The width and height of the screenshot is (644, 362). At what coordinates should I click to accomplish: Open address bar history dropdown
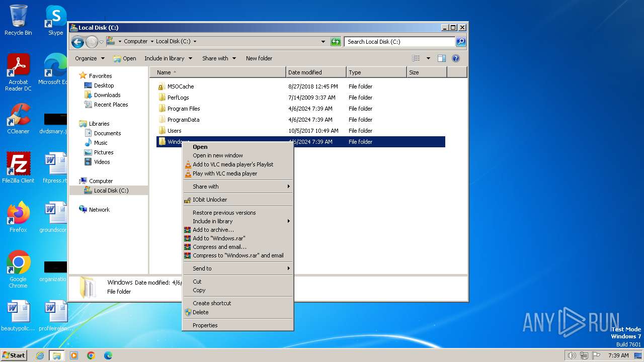coord(323,42)
